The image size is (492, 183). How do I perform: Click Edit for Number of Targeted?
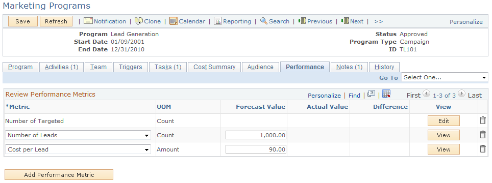444,121
